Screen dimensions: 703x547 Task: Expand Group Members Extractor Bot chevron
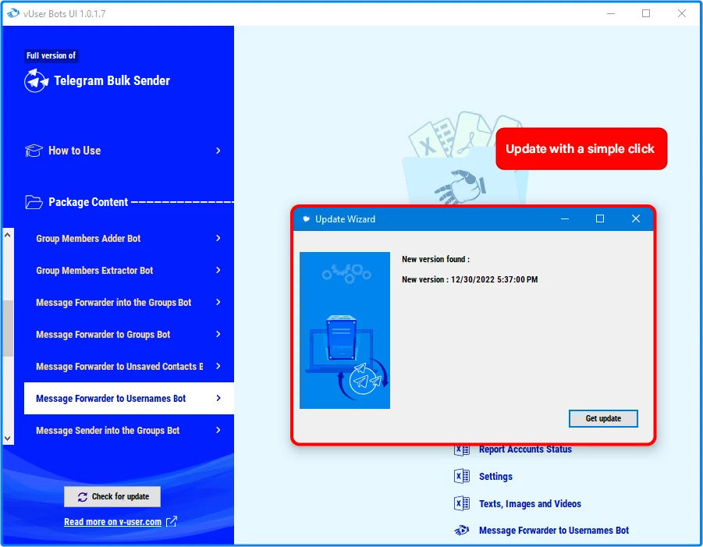(218, 270)
